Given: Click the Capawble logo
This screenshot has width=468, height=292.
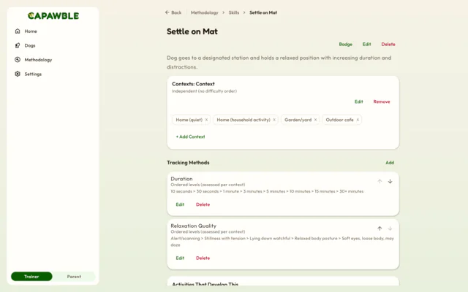Looking at the screenshot, I should [x=53, y=16].
